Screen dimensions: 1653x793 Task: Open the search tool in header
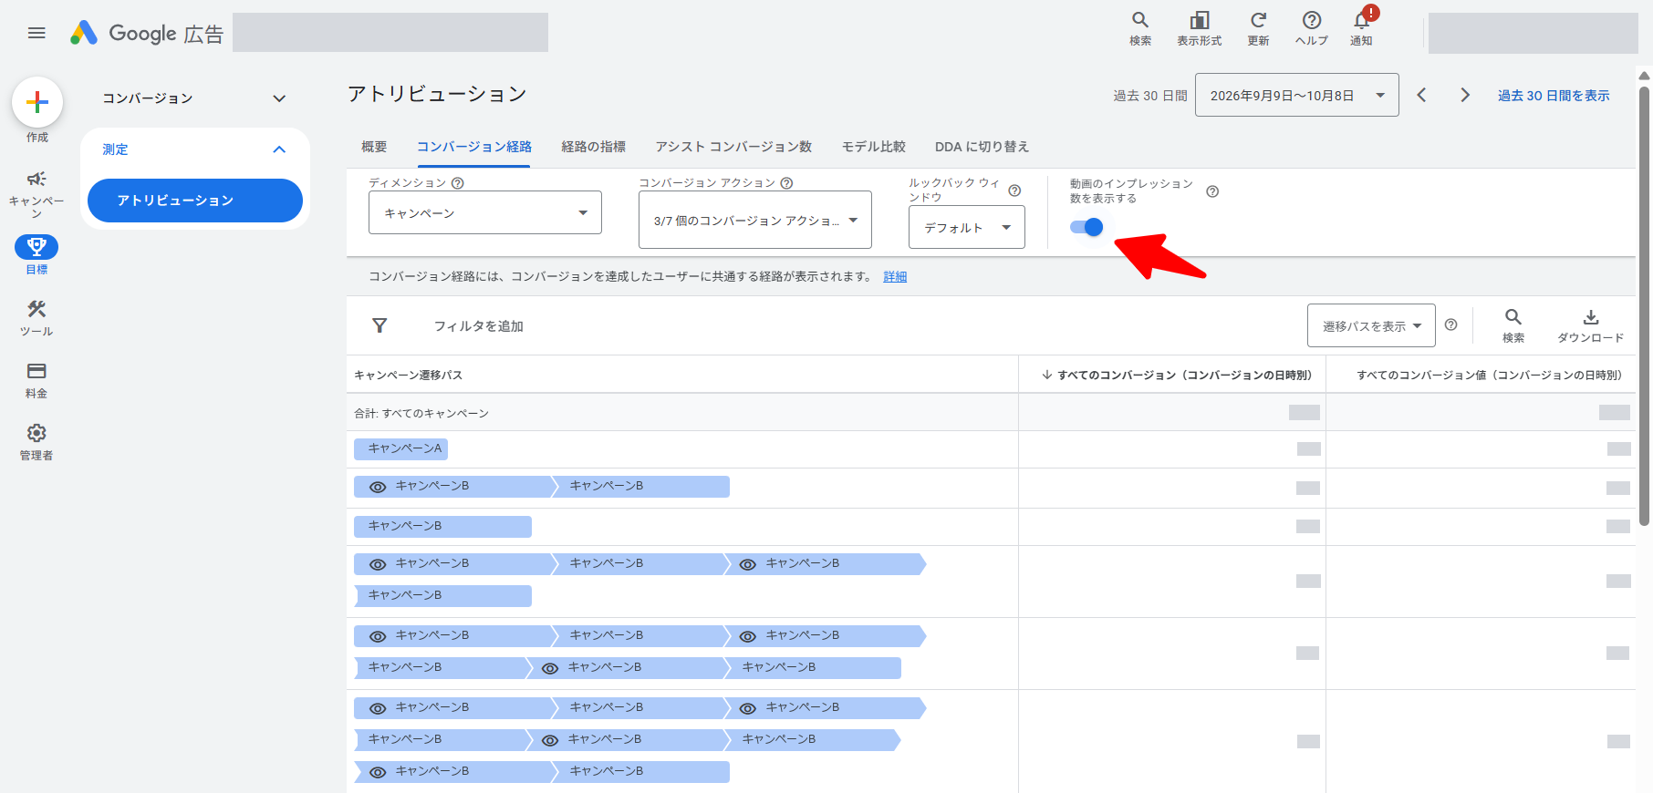1140,29
